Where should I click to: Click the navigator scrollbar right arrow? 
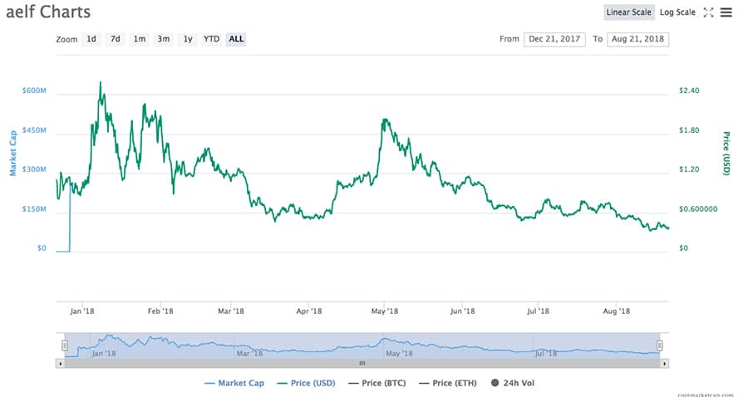click(x=664, y=363)
